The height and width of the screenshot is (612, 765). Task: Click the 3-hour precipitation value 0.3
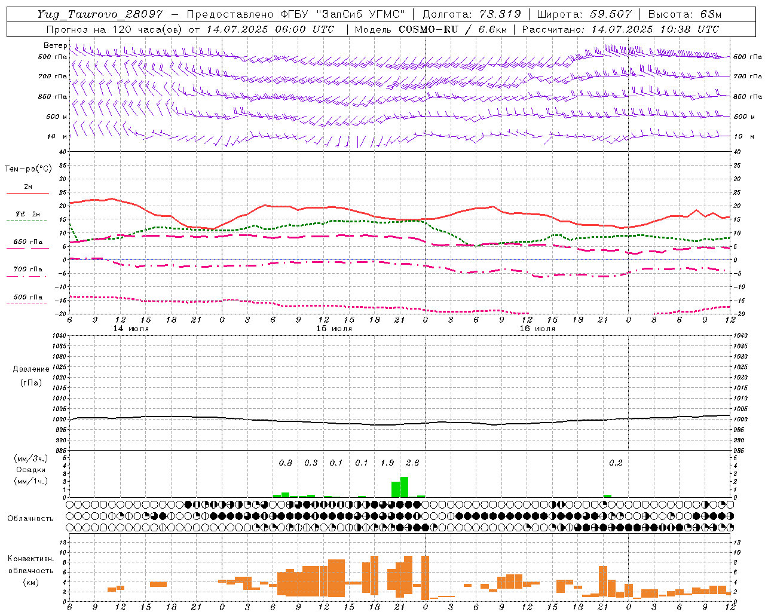(x=311, y=463)
